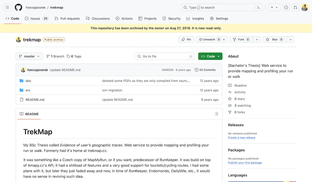Select the README tab header

[29, 114]
